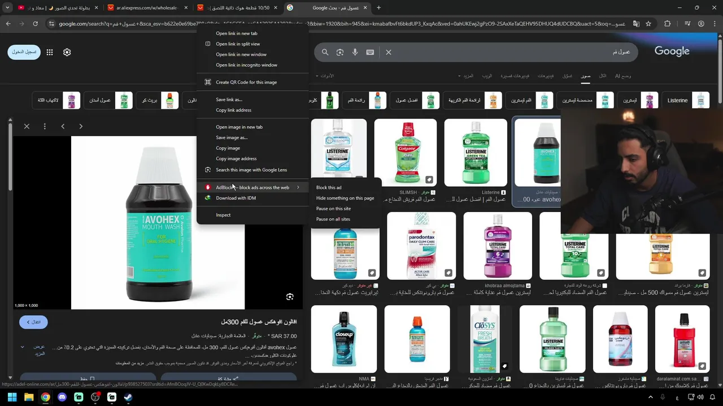Click the search magnifier icon
Viewport: 723px width, 406px height.
pyautogui.click(x=325, y=52)
